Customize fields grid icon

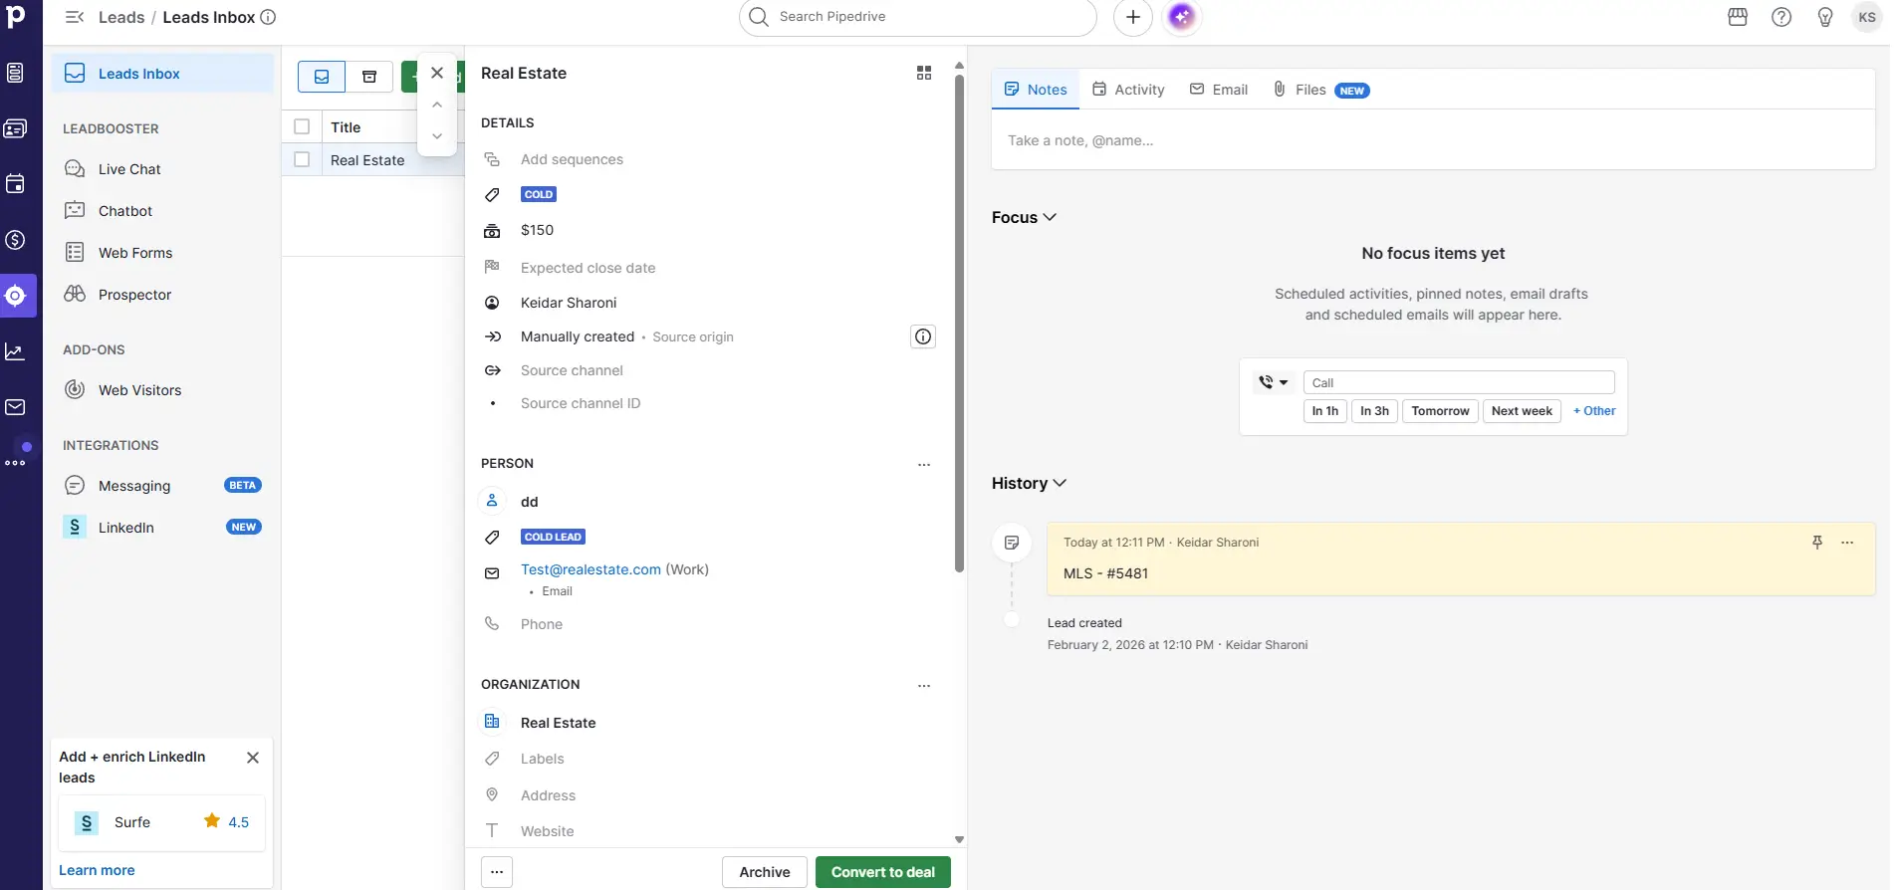click(924, 73)
